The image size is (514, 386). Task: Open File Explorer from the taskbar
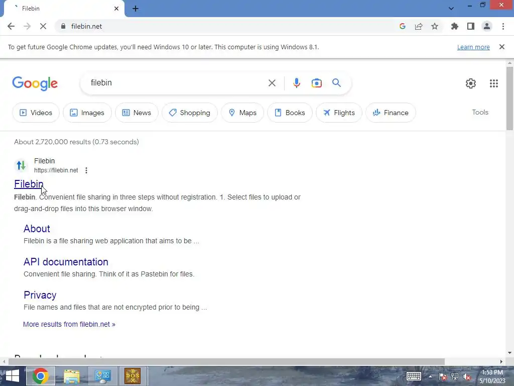(71, 376)
